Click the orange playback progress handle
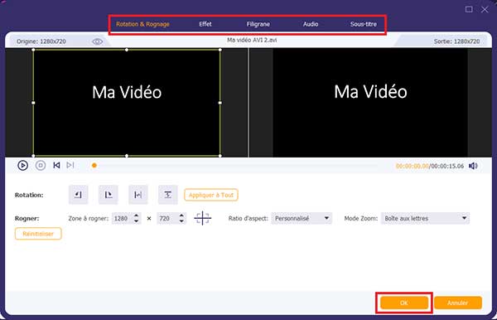Viewport: 497px width, 320px height. coord(94,166)
